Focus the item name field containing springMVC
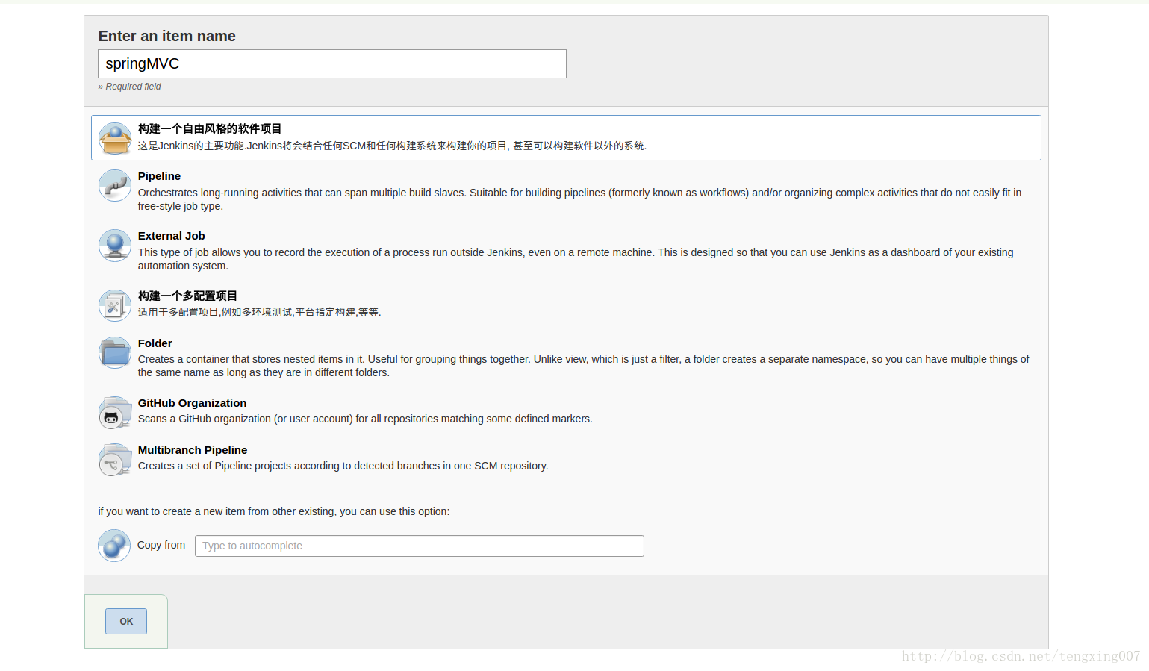The height and width of the screenshot is (671, 1149). [x=332, y=63]
